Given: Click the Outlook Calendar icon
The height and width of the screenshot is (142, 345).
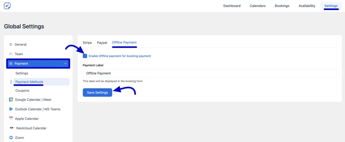Looking at the screenshot, I should [x=11, y=109].
